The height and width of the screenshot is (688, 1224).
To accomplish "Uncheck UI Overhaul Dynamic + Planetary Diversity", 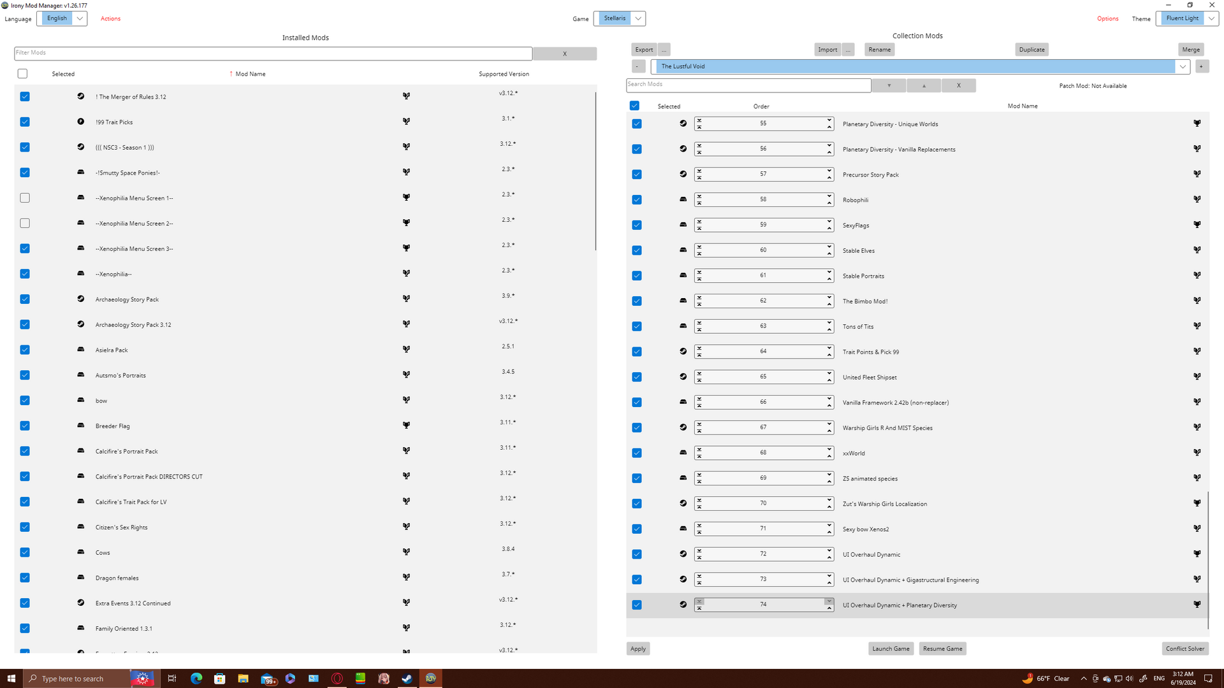I will (637, 605).
